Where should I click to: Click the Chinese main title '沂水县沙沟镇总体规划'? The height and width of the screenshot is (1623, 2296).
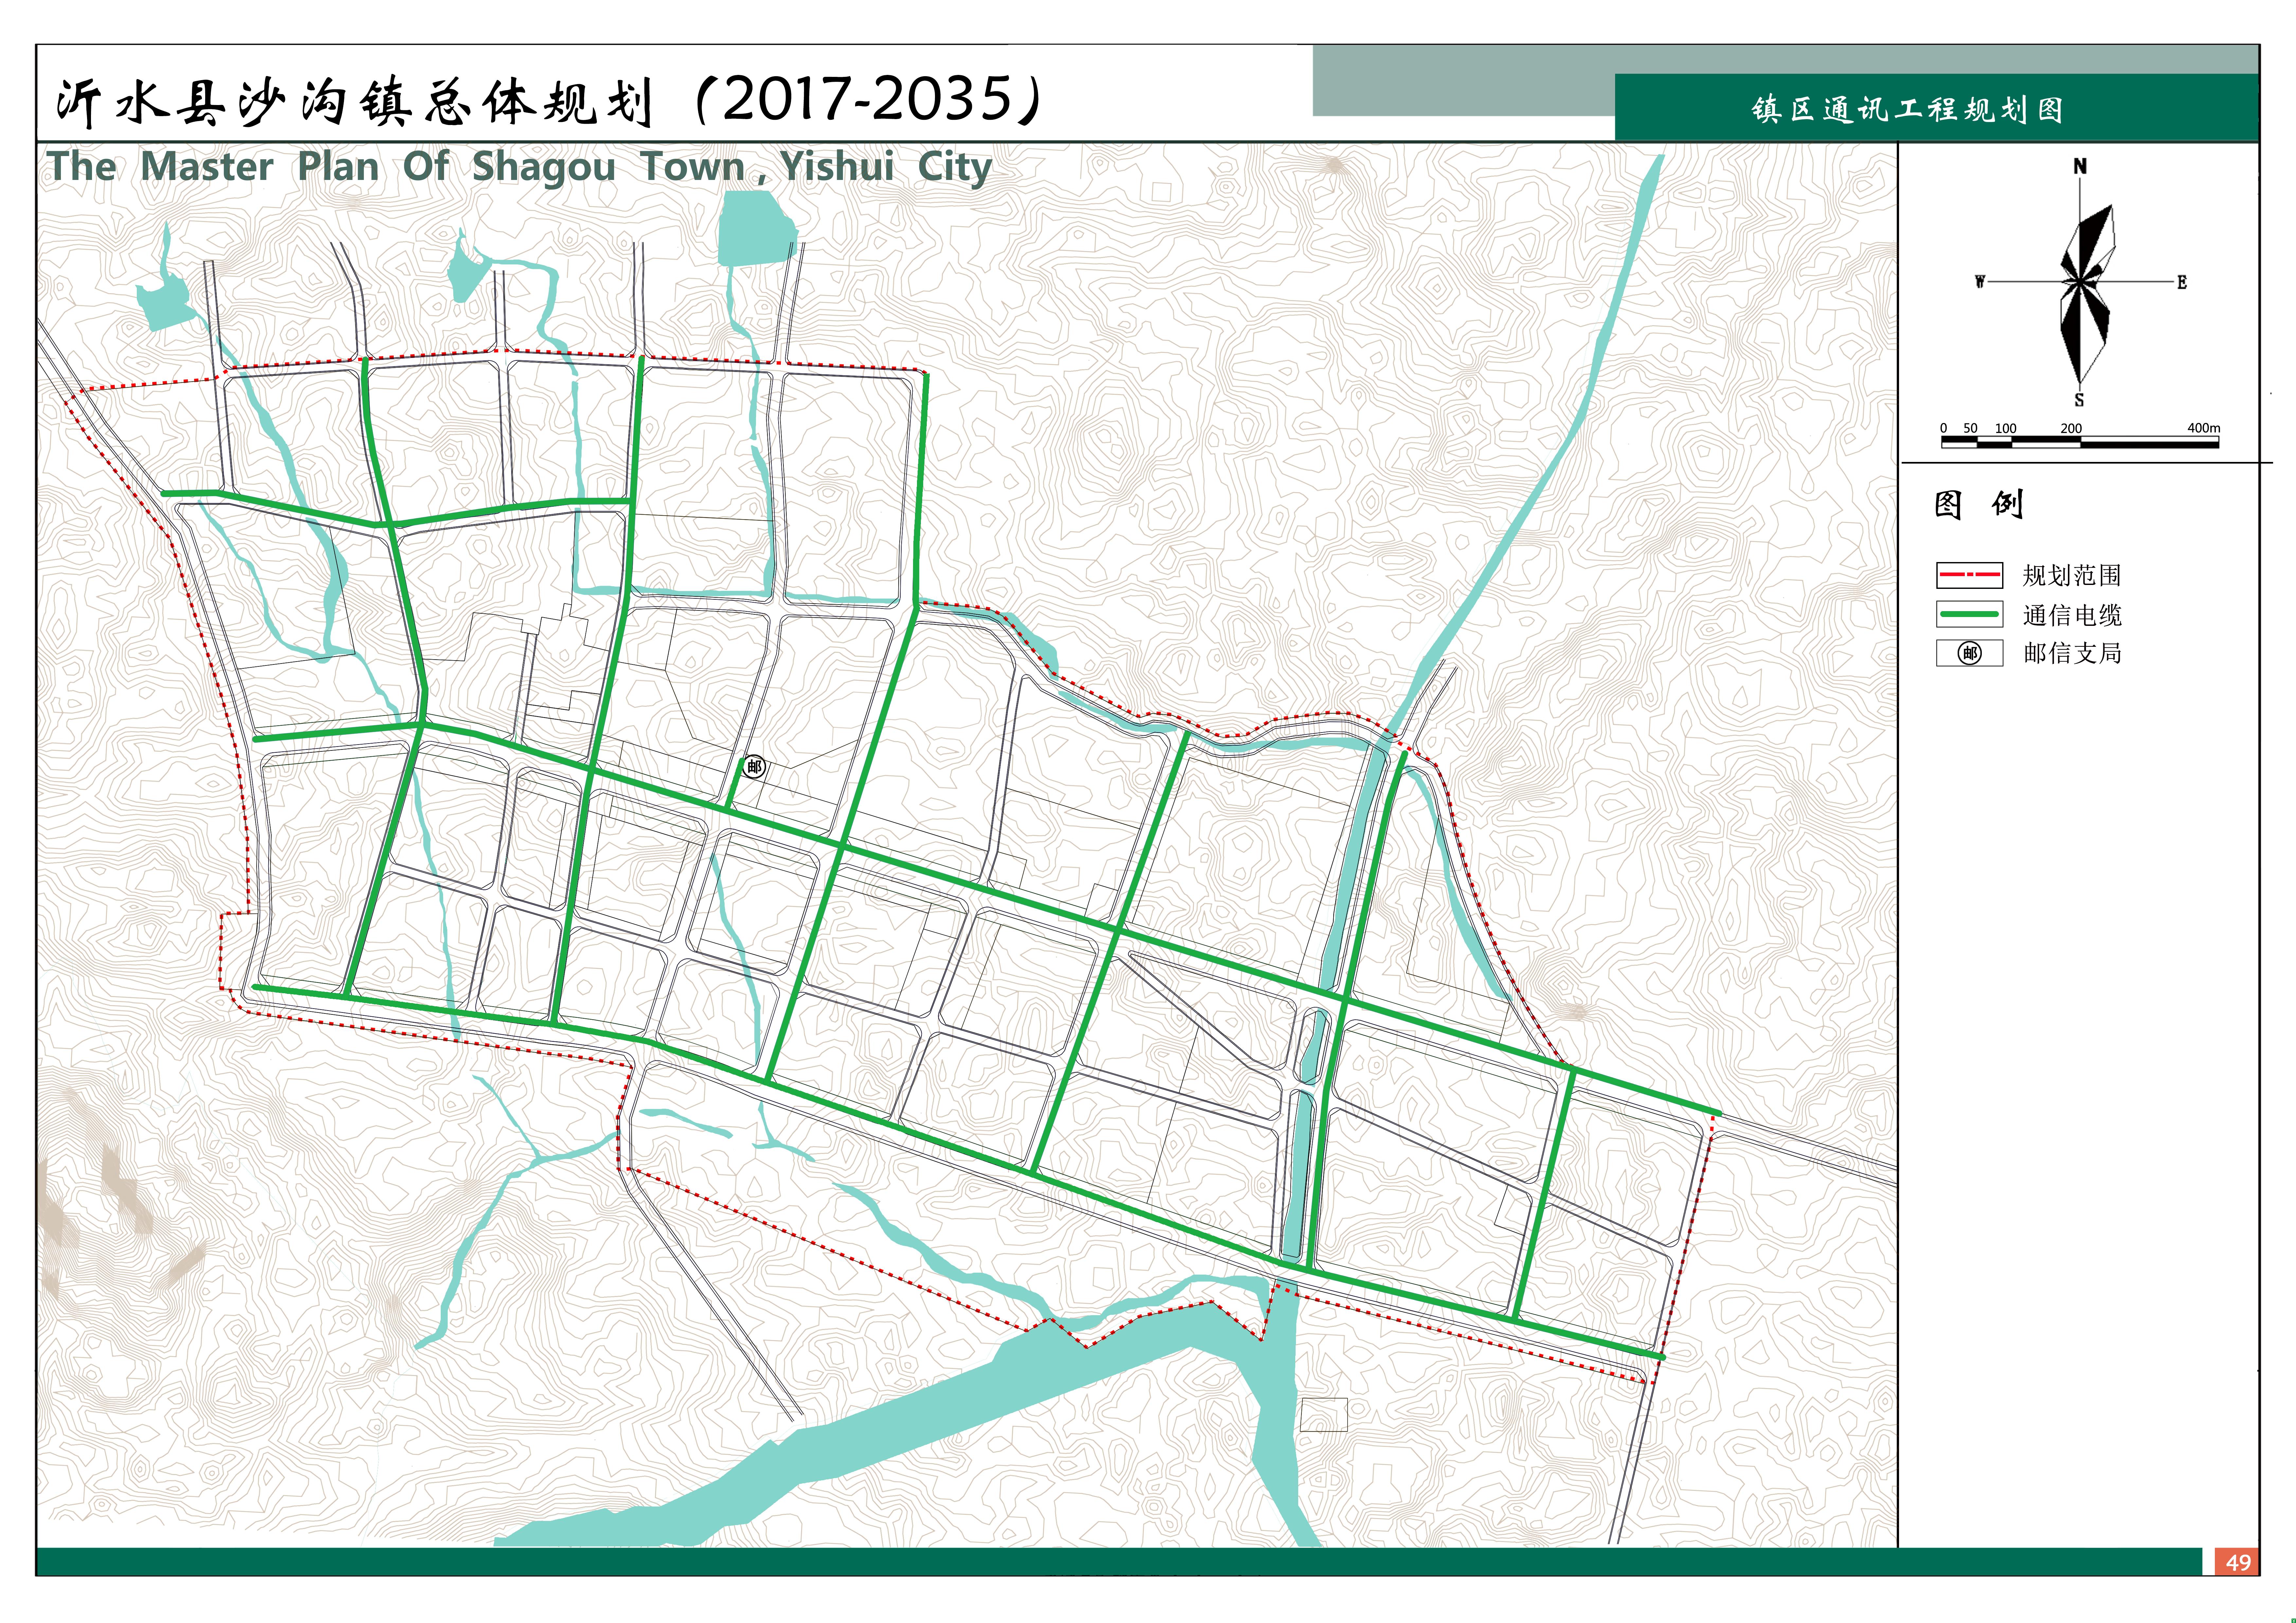coord(355,102)
